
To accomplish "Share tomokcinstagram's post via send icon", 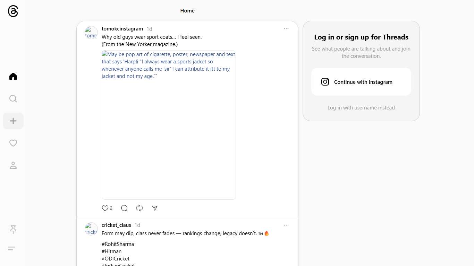I will click(155, 208).
